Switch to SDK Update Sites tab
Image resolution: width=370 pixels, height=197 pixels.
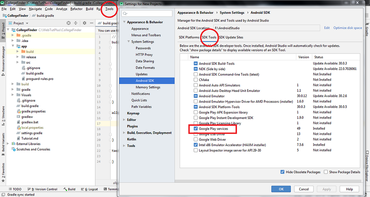click(x=231, y=37)
